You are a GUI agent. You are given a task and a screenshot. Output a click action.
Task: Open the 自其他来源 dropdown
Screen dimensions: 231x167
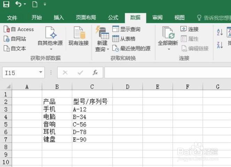pyautogui.click(x=50, y=39)
